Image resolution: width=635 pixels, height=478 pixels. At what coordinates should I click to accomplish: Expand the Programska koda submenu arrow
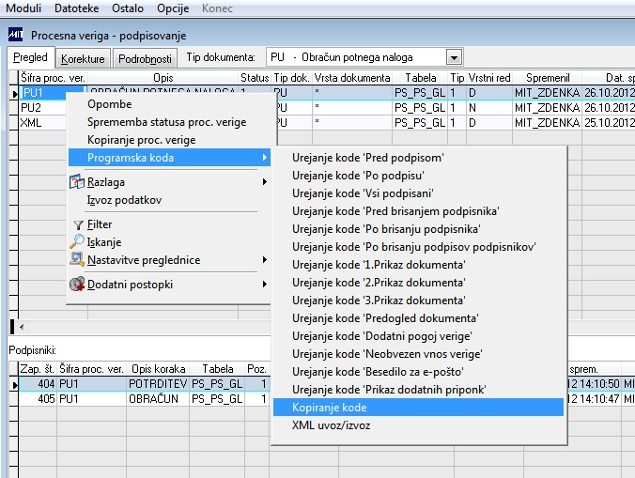[x=265, y=158]
